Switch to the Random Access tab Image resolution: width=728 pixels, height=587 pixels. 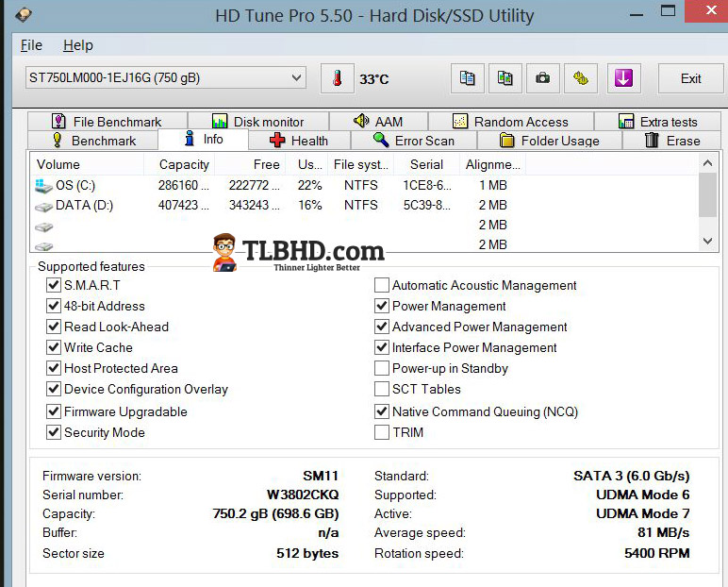511,122
